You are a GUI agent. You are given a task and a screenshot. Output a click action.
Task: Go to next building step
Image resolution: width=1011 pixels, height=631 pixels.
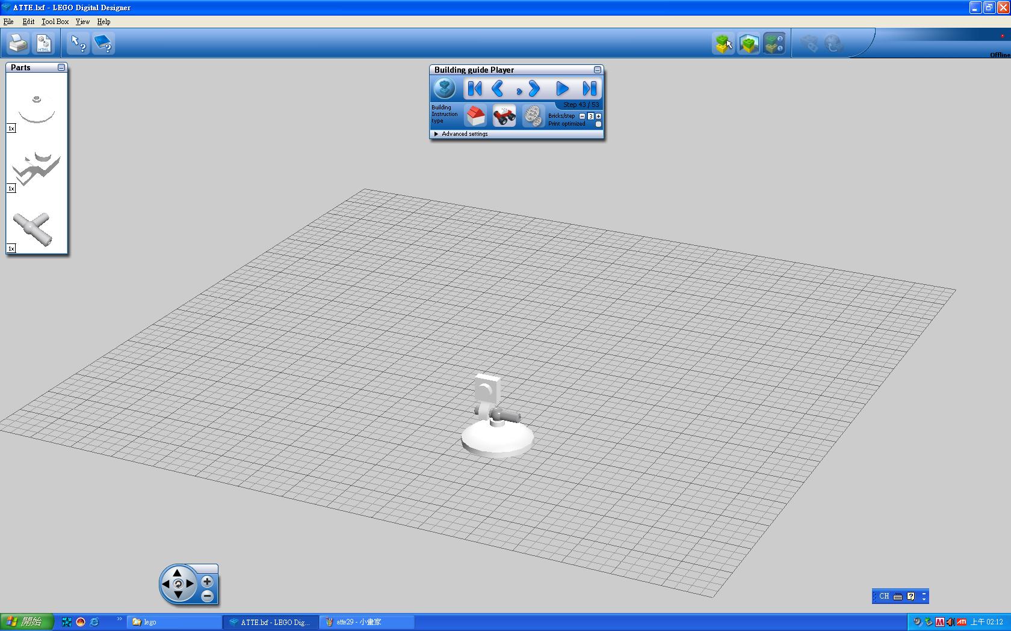[x=533, y=89]
